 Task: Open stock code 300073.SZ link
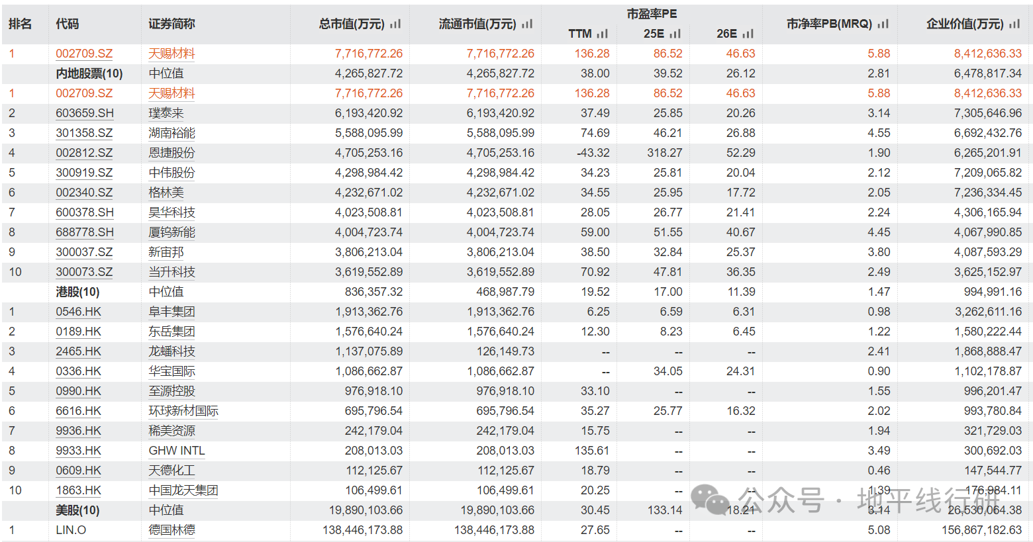point(84,272)
